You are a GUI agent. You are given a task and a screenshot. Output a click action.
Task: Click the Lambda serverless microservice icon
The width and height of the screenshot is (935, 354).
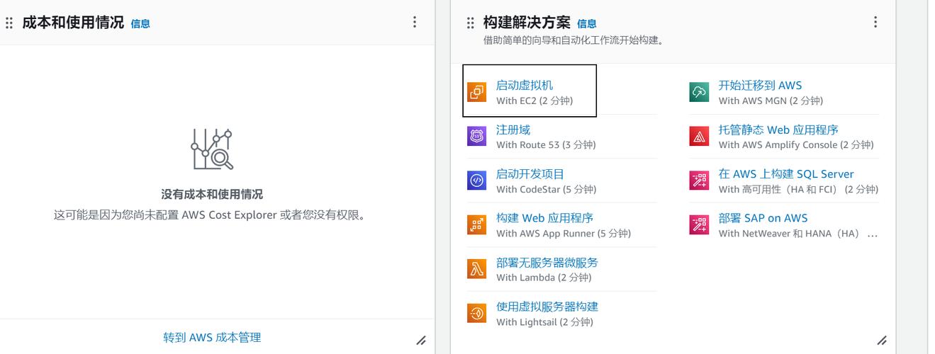point(477,269)
